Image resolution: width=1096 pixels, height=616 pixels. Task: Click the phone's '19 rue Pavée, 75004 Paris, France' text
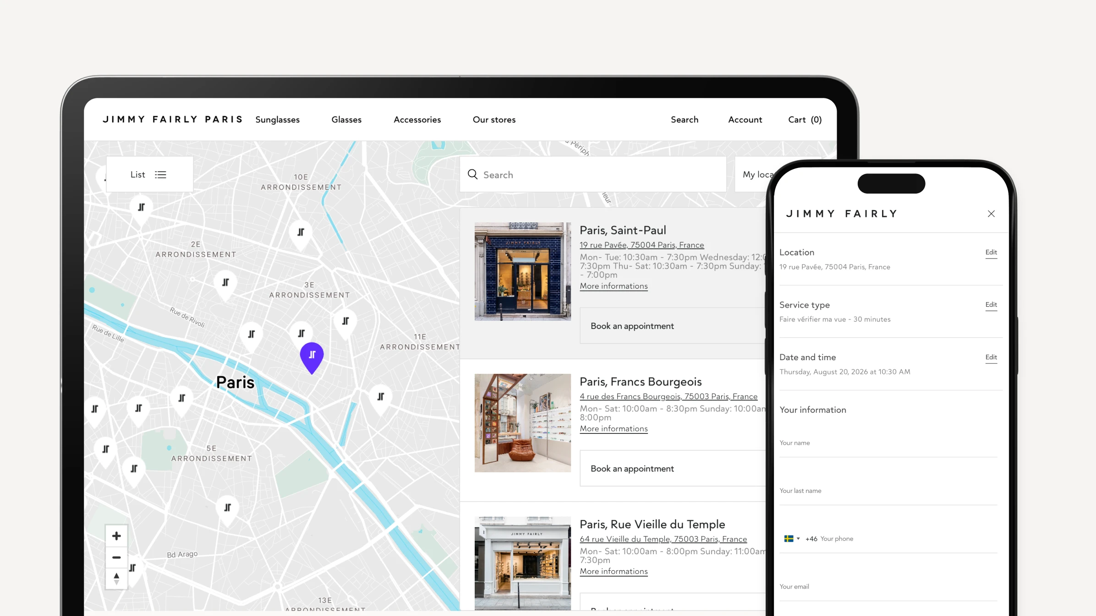(835, 267)
